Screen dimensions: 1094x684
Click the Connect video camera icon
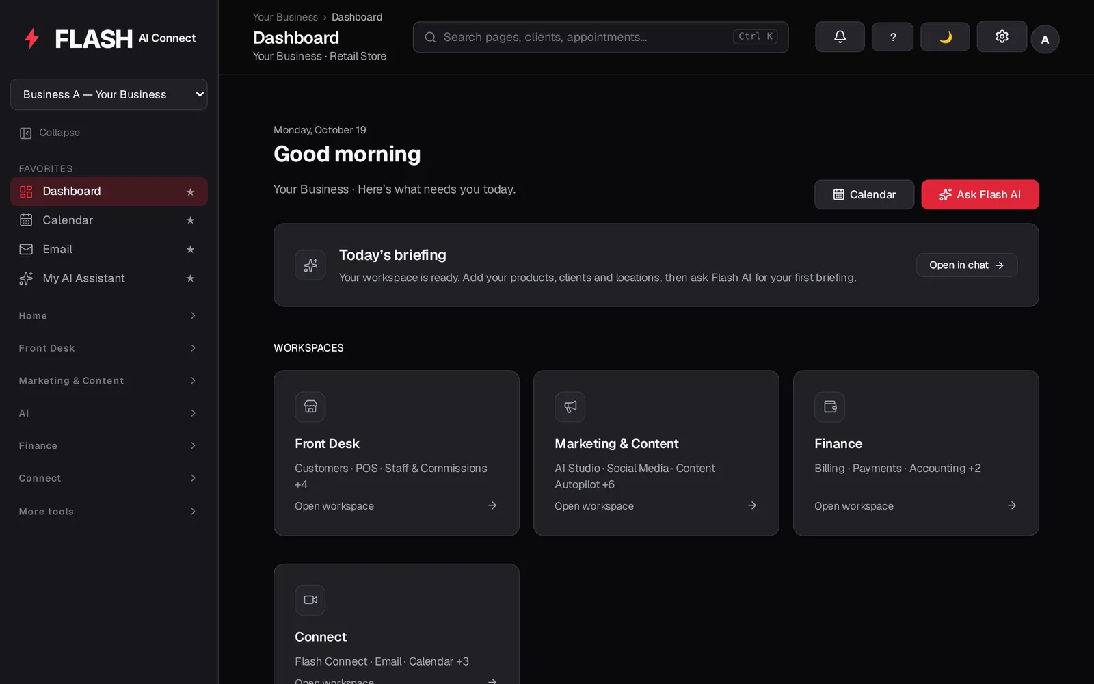click(310, 600)
